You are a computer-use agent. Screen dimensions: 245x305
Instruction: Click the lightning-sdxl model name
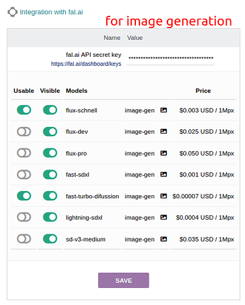click(x=84, y=218)
